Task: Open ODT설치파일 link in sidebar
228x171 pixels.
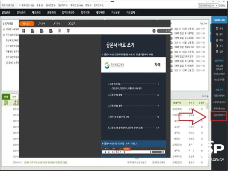Action: (219, 80)
